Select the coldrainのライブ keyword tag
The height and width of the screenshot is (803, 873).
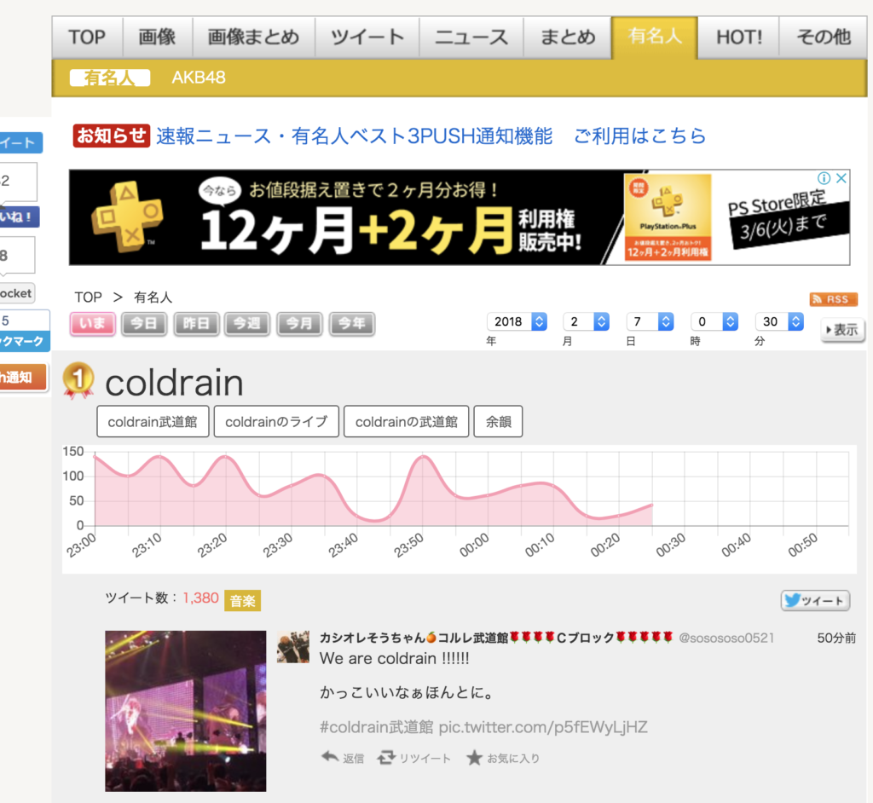276,422
